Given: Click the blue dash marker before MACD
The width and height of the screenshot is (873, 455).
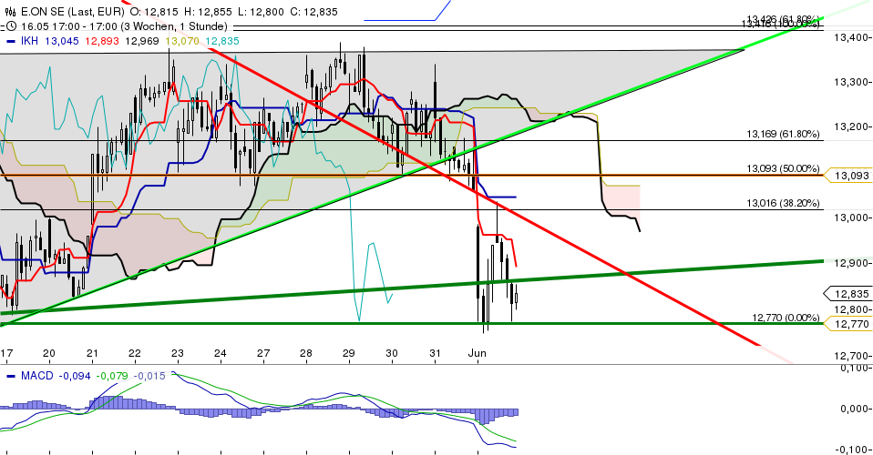Looking at the screenshot, I should (11, 376).
